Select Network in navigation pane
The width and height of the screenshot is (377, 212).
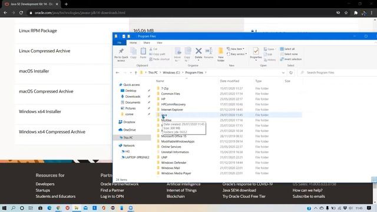[129, 145]
